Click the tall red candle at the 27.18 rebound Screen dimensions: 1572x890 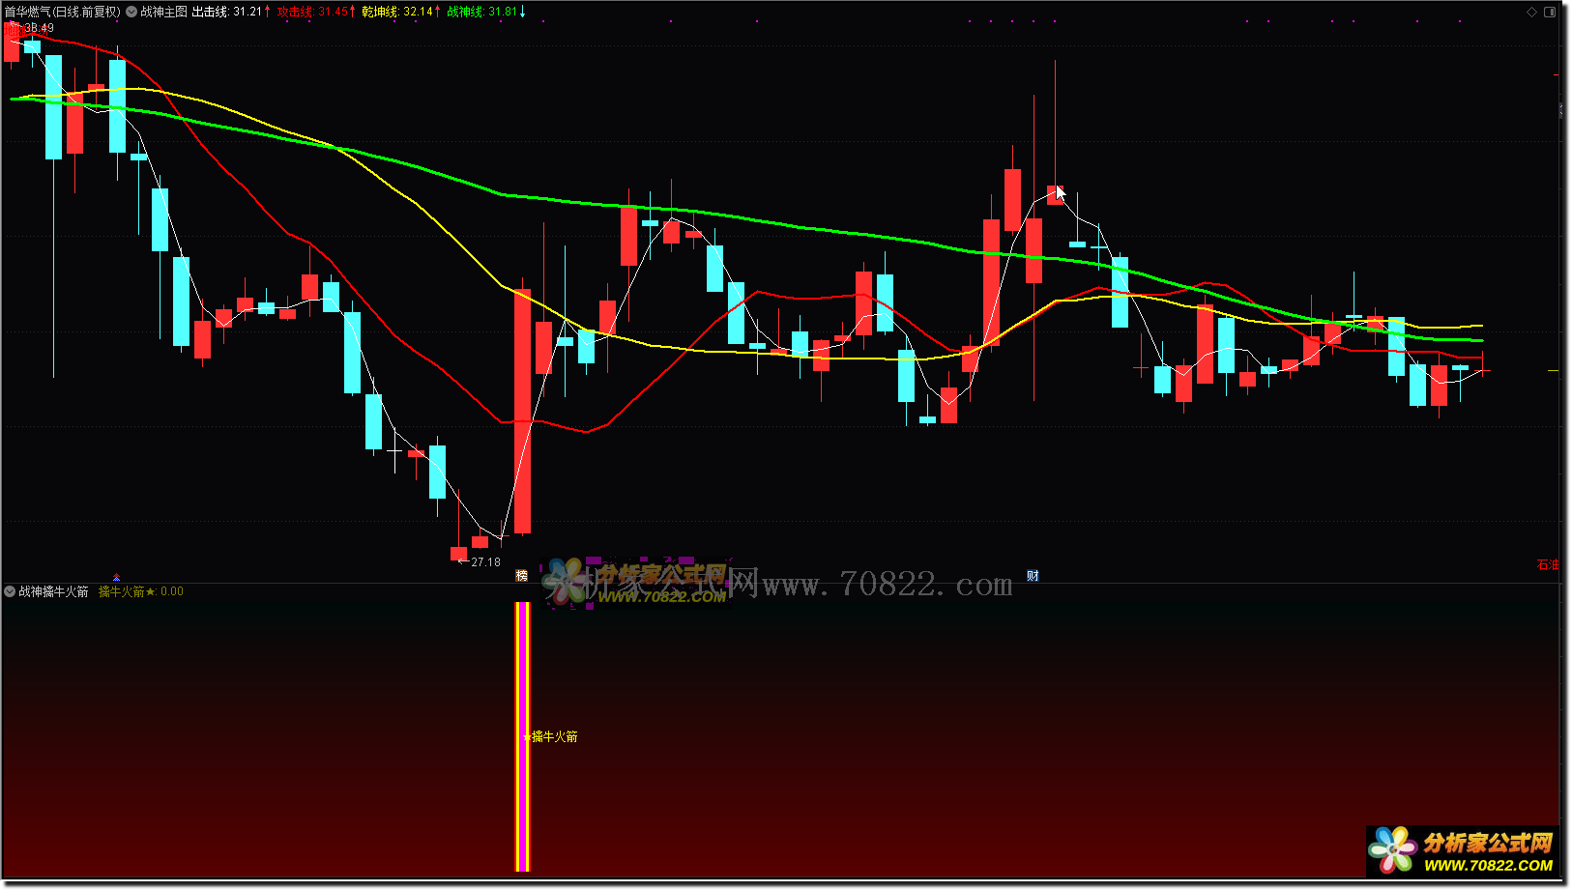click(x=522, y=412)
